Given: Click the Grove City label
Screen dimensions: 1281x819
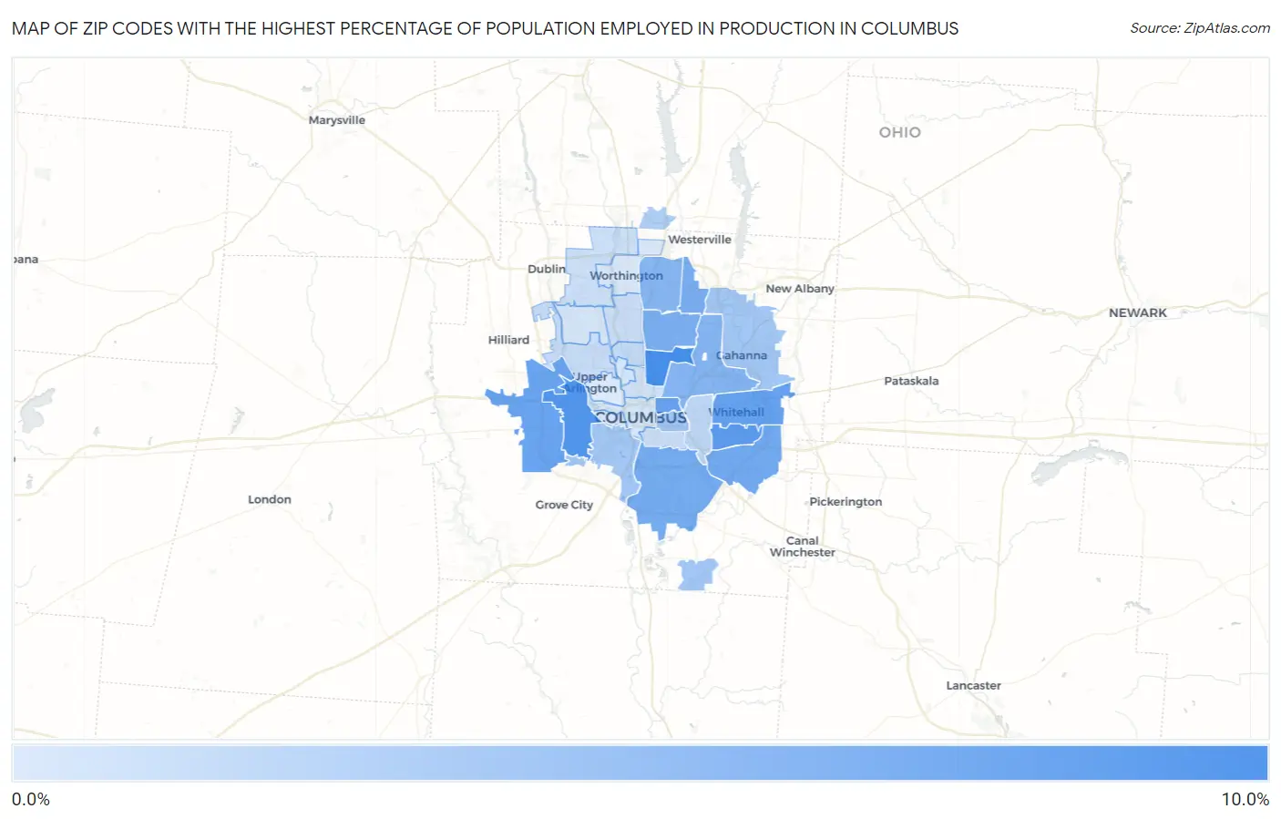Looking at the screenshot, I should coord(564,505).
